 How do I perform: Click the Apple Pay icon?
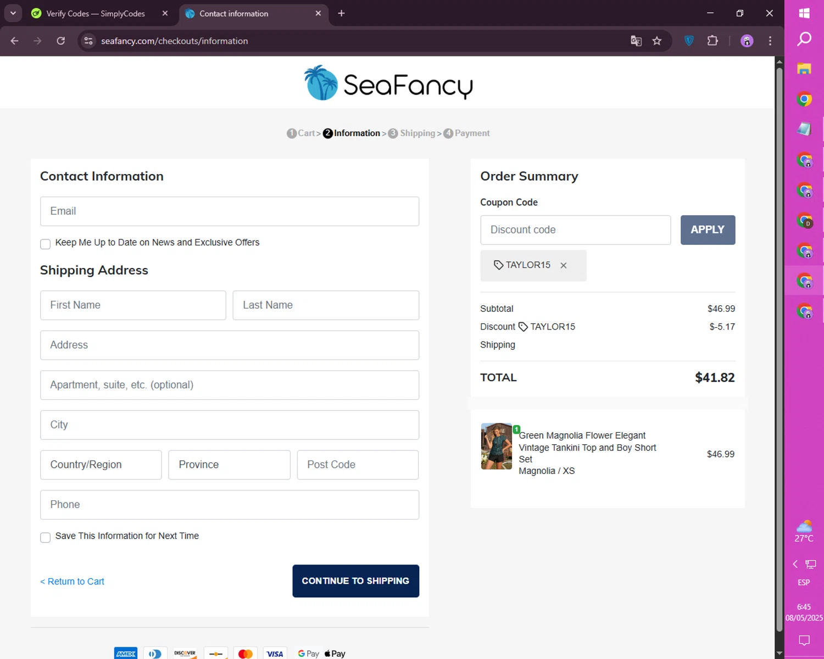(x=335, y=654)
